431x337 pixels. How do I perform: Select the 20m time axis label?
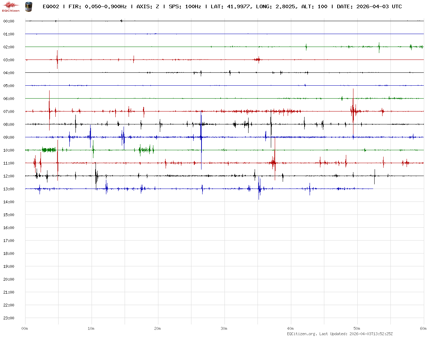coord(158,328)
